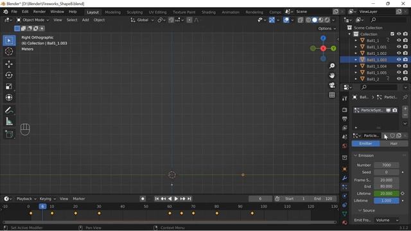Viewport: 411px width, 231px height.
Task: Click the green Lifetime 20.000 field
Action: [x=387, y=194]
